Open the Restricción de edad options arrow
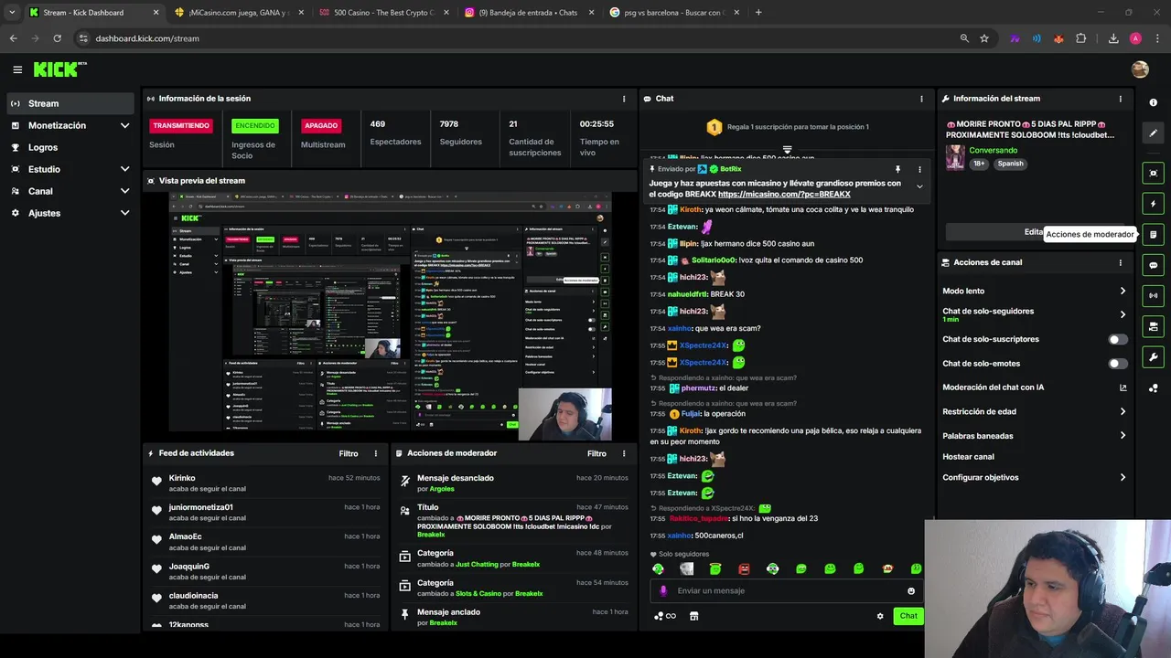The width and height of the screenshot is (1171, 658). coord(1123,411)
